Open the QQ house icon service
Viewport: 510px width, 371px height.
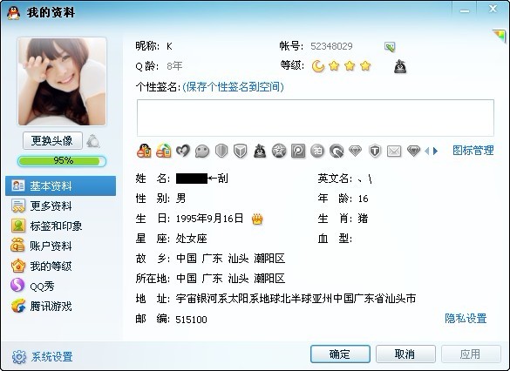(x=164, y=151)
